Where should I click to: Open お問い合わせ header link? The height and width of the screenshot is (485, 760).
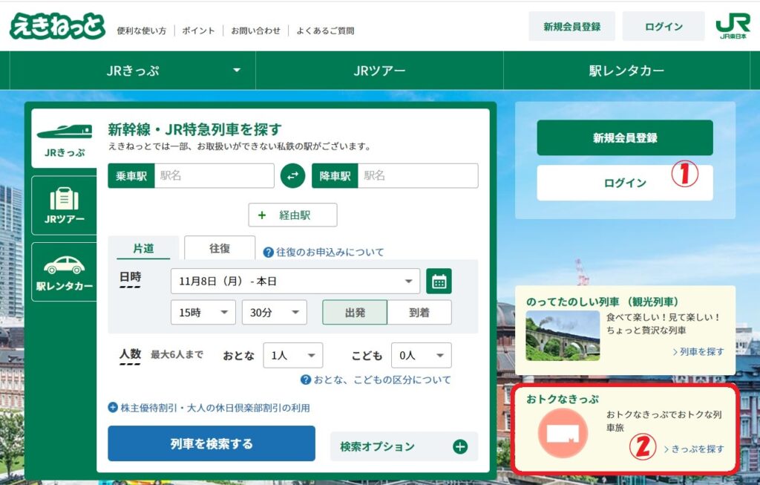click(255, 30)
